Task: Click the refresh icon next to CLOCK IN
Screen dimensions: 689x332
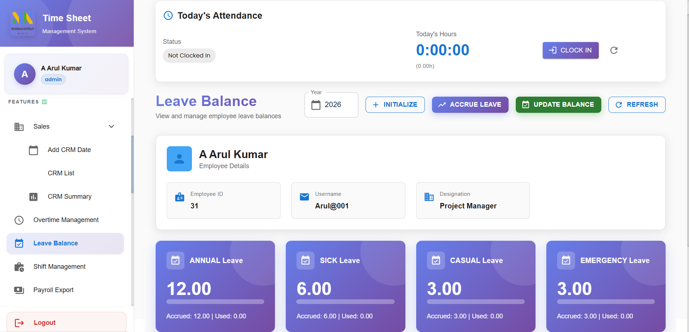Action: 614,50
